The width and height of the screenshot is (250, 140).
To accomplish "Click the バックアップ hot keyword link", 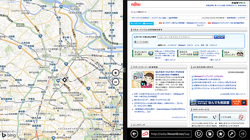I will point(172,45).
